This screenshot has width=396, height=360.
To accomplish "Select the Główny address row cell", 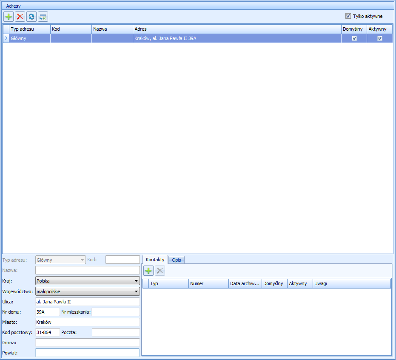I will click(30, 38).
